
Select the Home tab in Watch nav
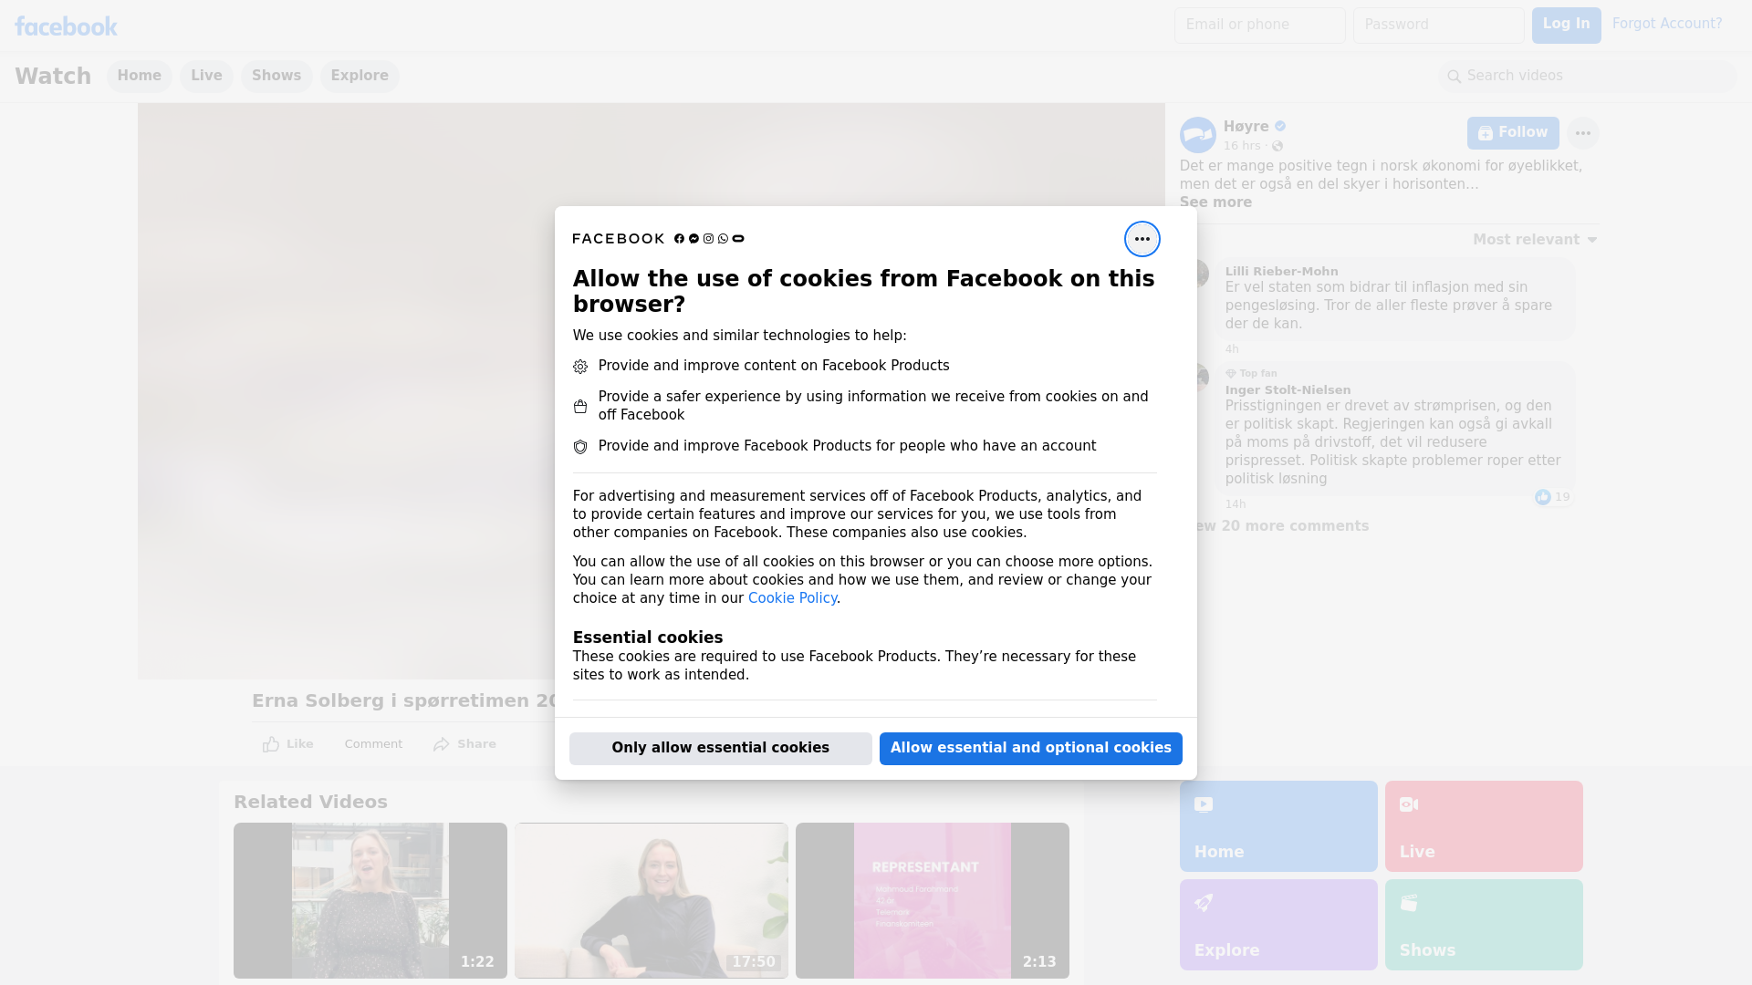[x=139, y=76]
